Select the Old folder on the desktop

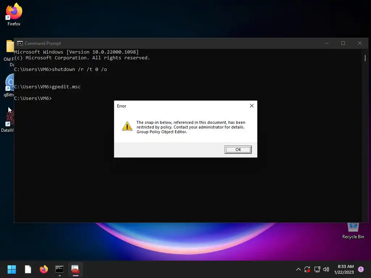(9, 54)
